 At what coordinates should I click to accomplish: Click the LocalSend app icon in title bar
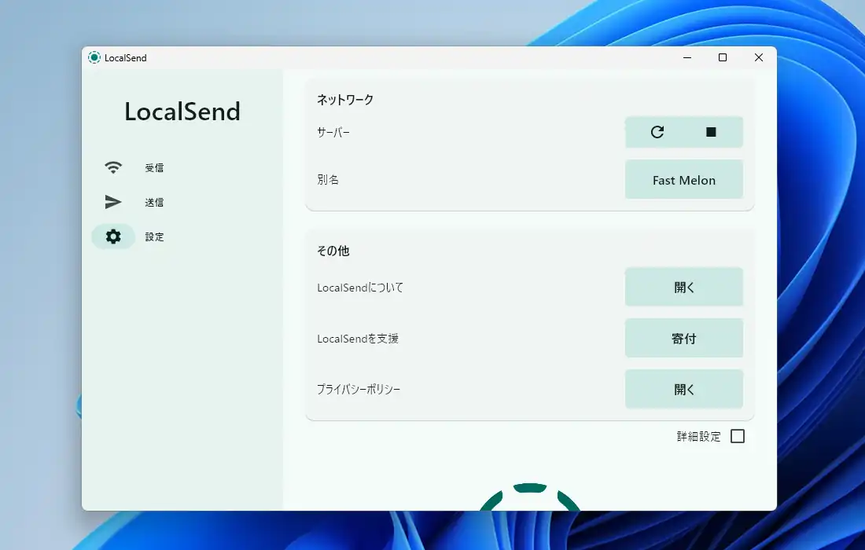pyautogui.click(x=94, y=57)
